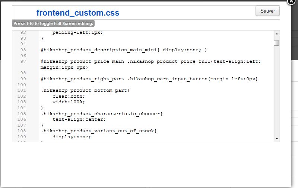This screenshot has height=188, width=298.
Task: Click the scrollbar down arrow
Action: tap(277, 139)
